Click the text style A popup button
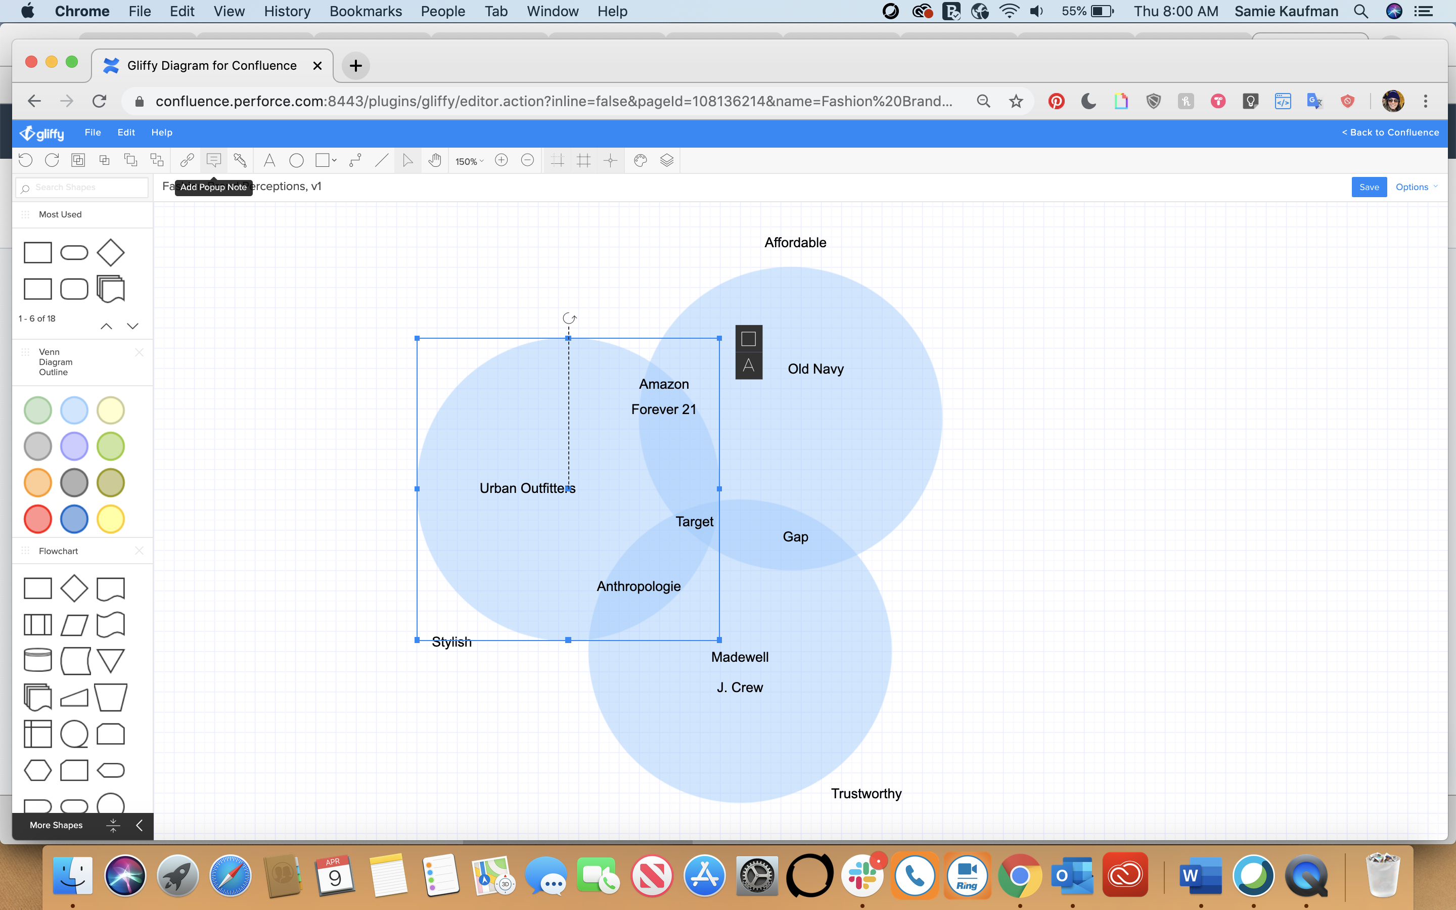 click(x=748, y=366)
